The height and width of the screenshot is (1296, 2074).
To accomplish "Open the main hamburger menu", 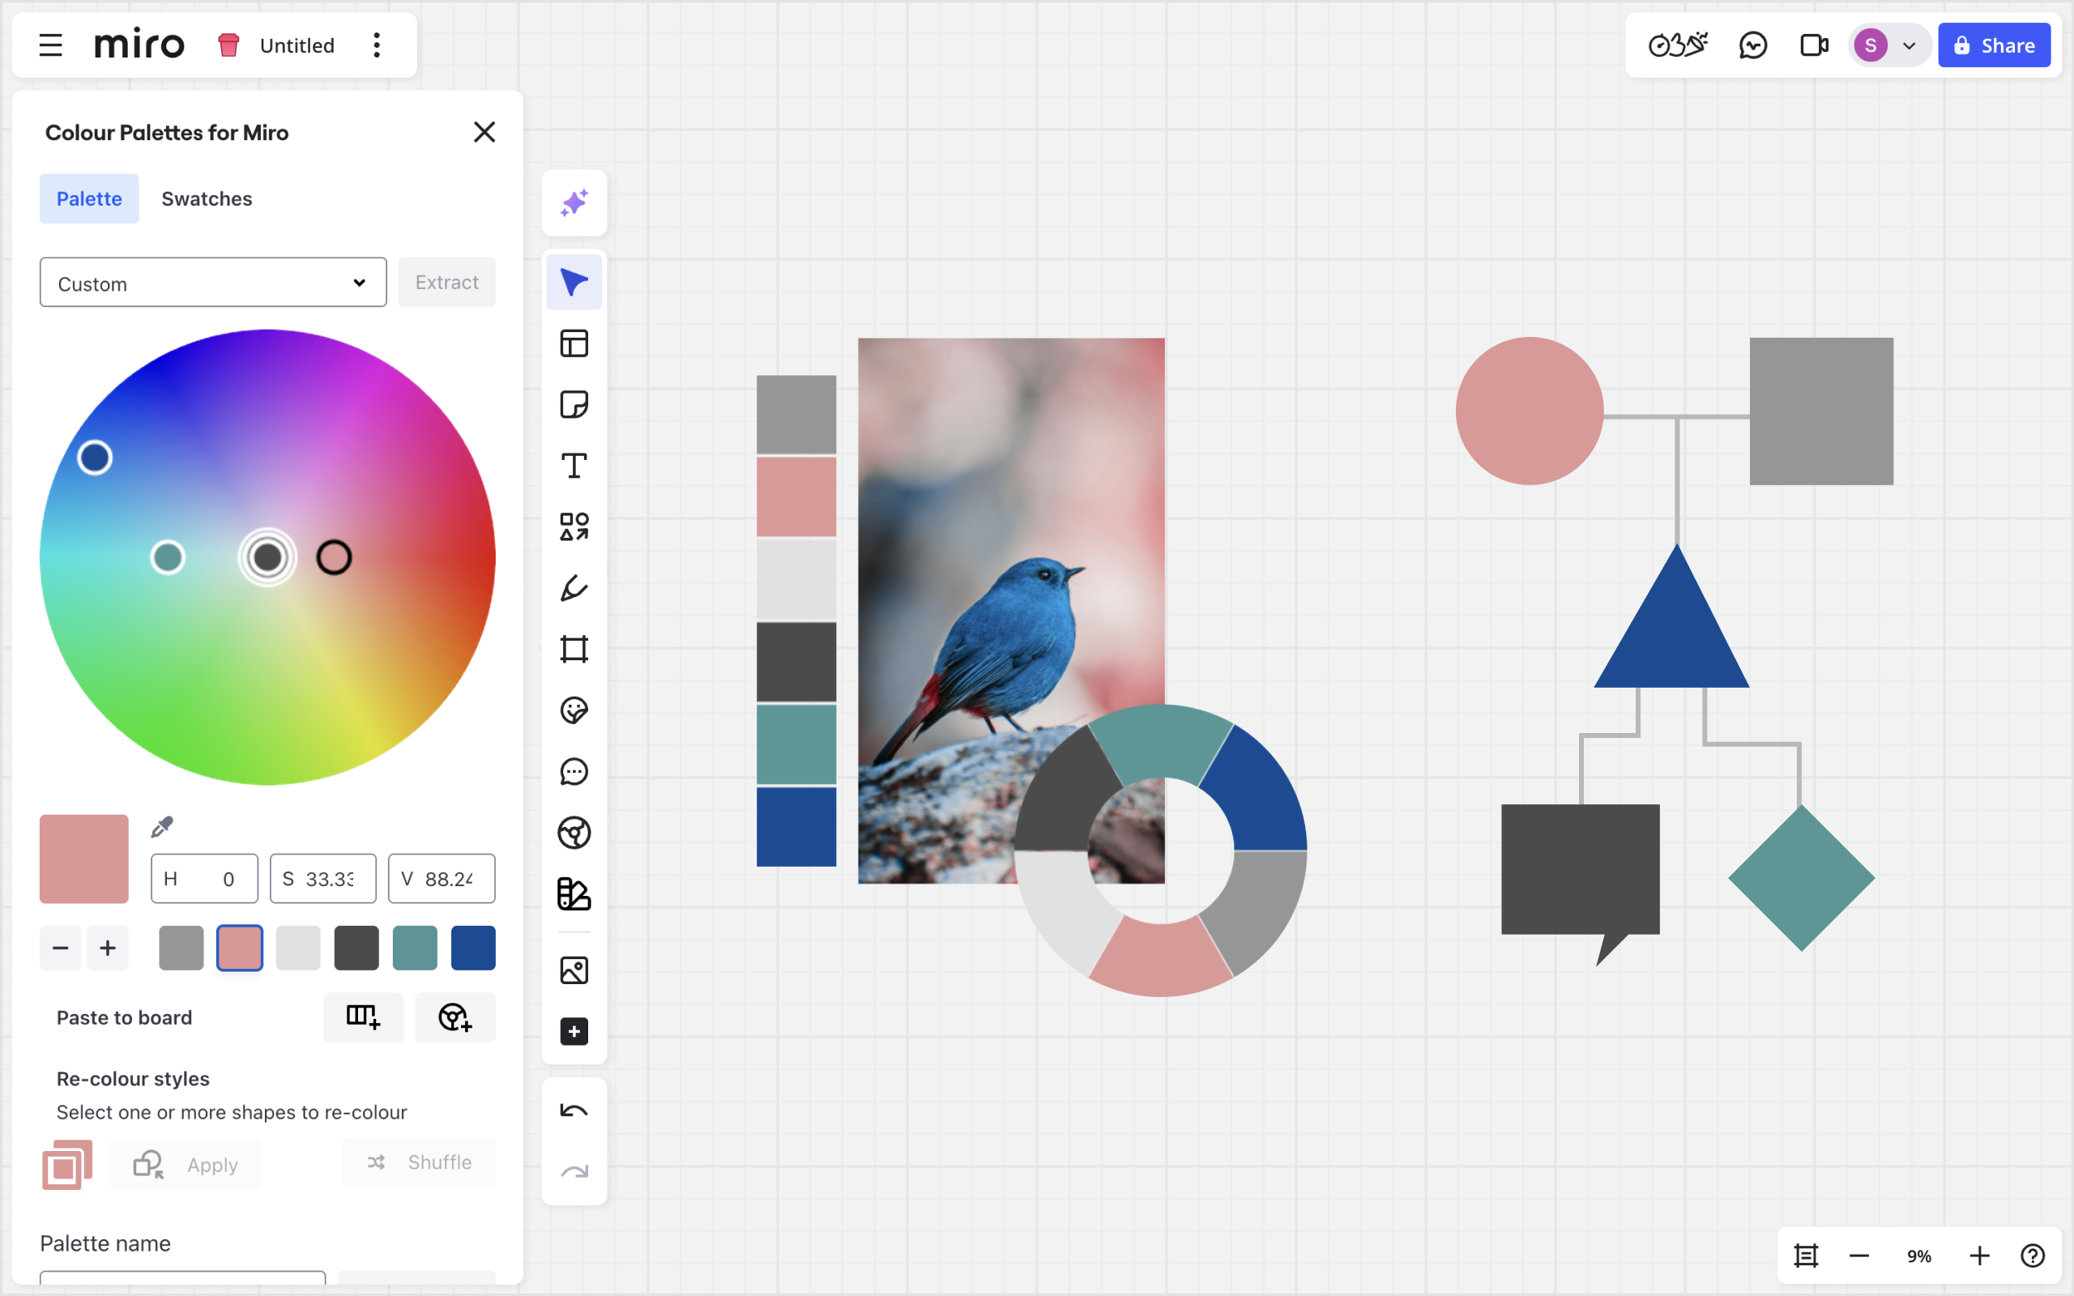I will tap(50, 45).
